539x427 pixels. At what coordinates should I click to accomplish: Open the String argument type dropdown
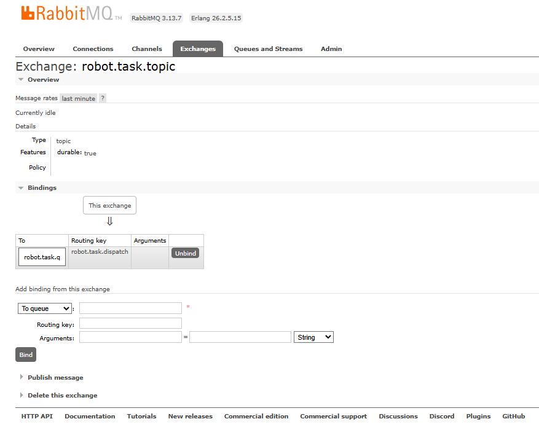coord(313,337)
